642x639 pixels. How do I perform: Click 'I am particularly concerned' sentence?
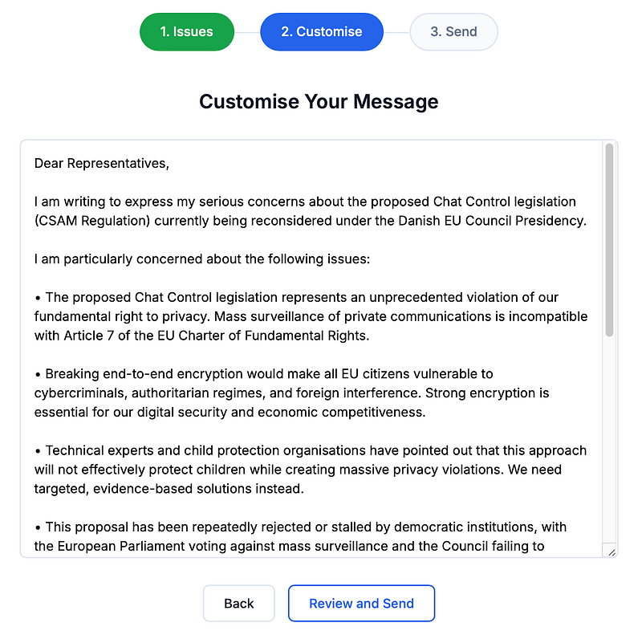click(x=201, y=259)
